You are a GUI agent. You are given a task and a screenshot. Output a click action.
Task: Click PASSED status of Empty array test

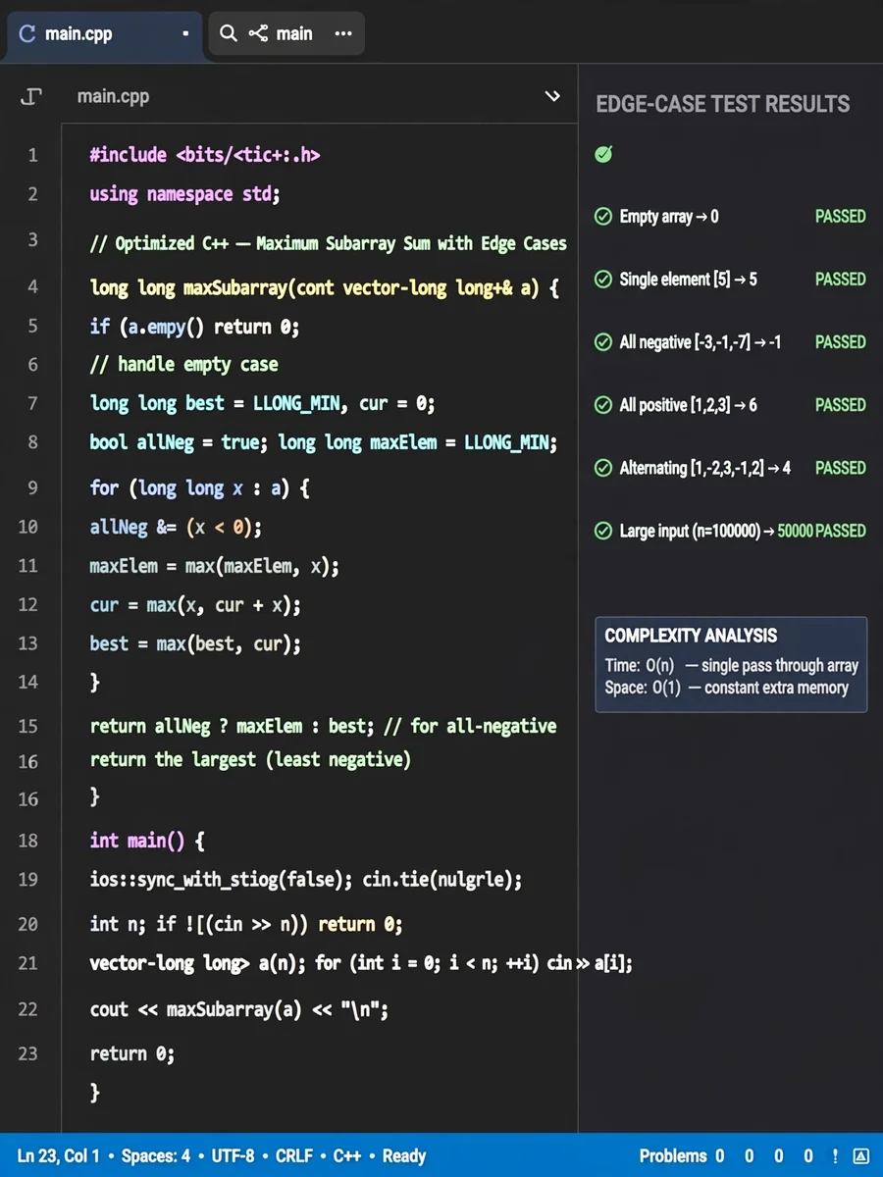point(841,216)
